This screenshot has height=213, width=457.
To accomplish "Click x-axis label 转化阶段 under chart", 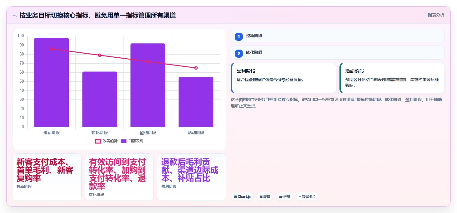I will 100,133.
